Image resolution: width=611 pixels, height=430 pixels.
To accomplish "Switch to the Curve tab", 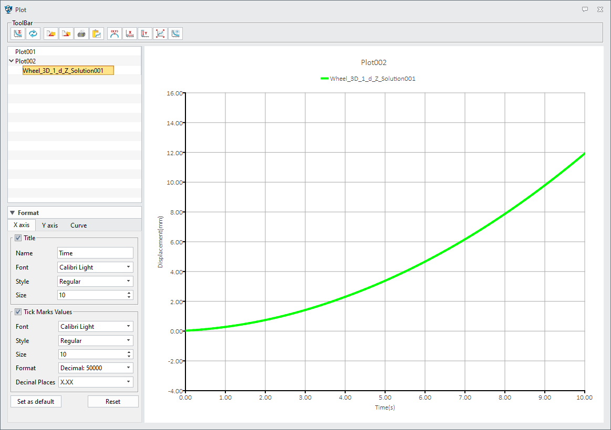I will coord(79,225).
